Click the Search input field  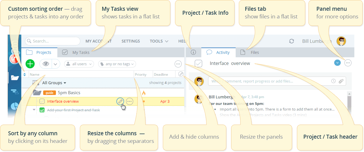53,41
